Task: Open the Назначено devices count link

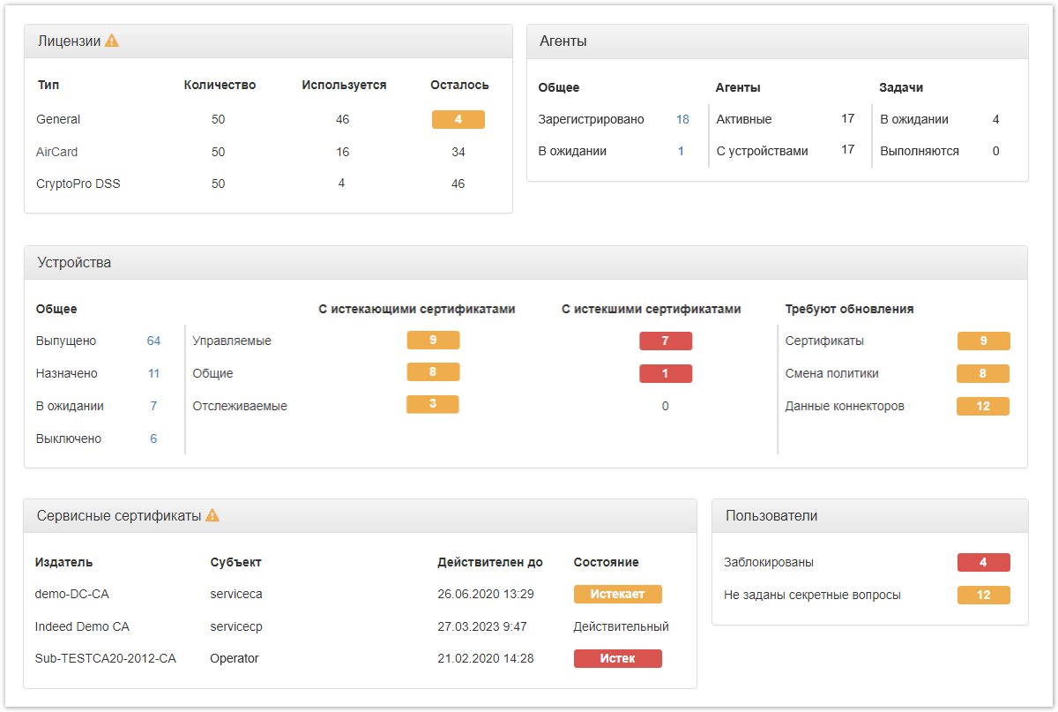Action: 153,373
